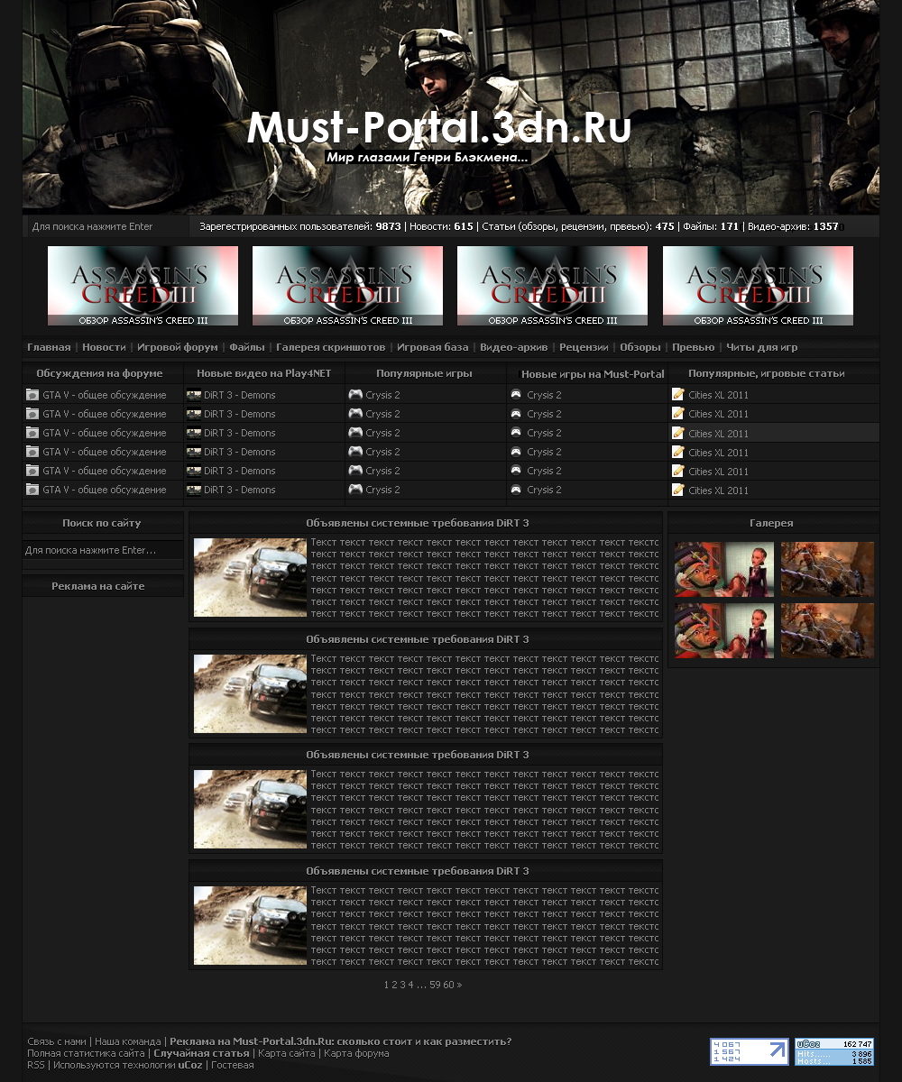Screen dimensions: 902x1082
Task: Open the 'Наша команда' footer link
Action: [128, 1041]
